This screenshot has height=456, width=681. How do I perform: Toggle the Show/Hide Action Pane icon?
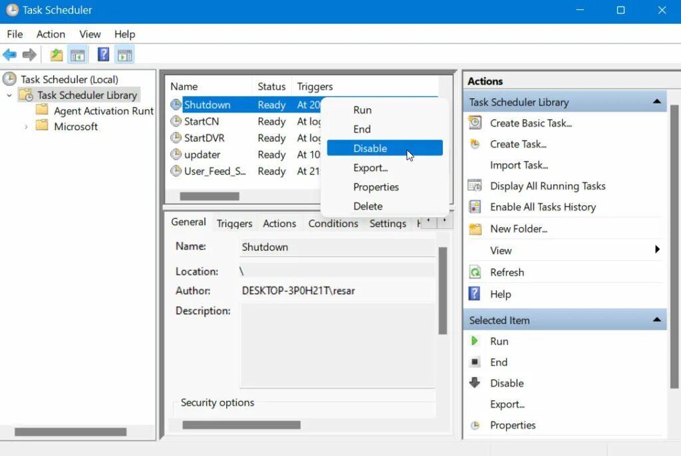(125, 55)
